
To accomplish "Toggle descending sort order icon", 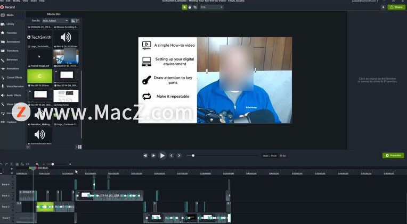I will (x=78, y=21).
